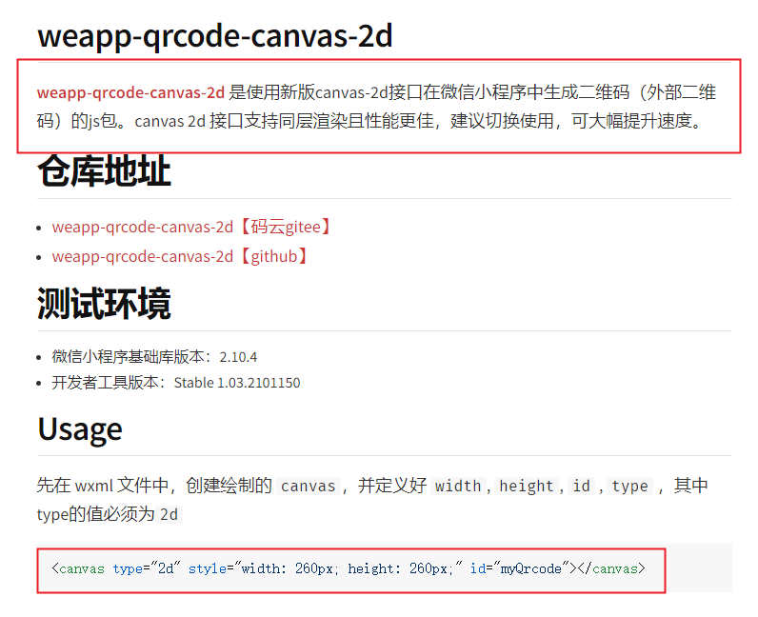Click the inline code word id
The height and width of the screenshot is (617, 758).
(581, 486)
